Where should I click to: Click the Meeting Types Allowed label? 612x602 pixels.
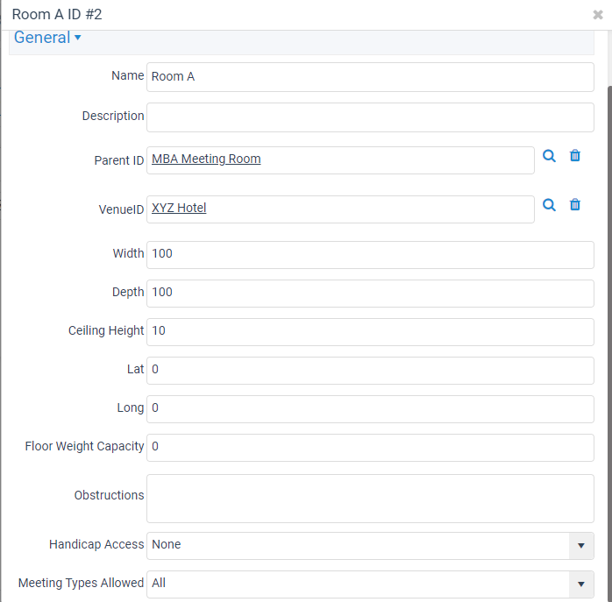click(81, 583)
